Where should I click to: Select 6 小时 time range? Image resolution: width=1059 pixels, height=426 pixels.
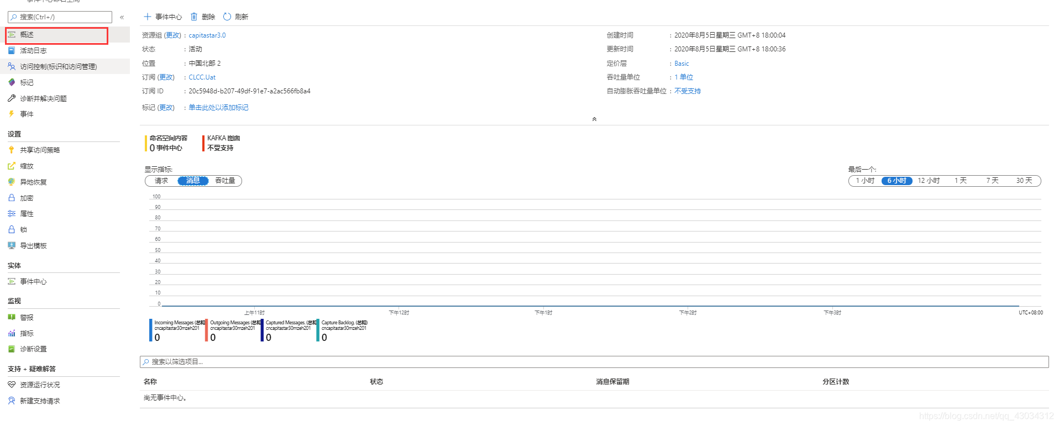[x=897, y=181]
